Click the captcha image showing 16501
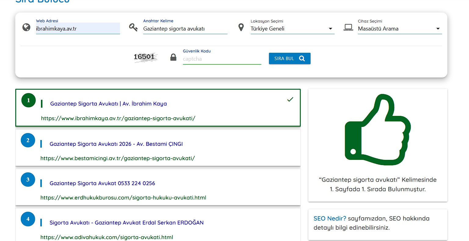 [145, 57]
